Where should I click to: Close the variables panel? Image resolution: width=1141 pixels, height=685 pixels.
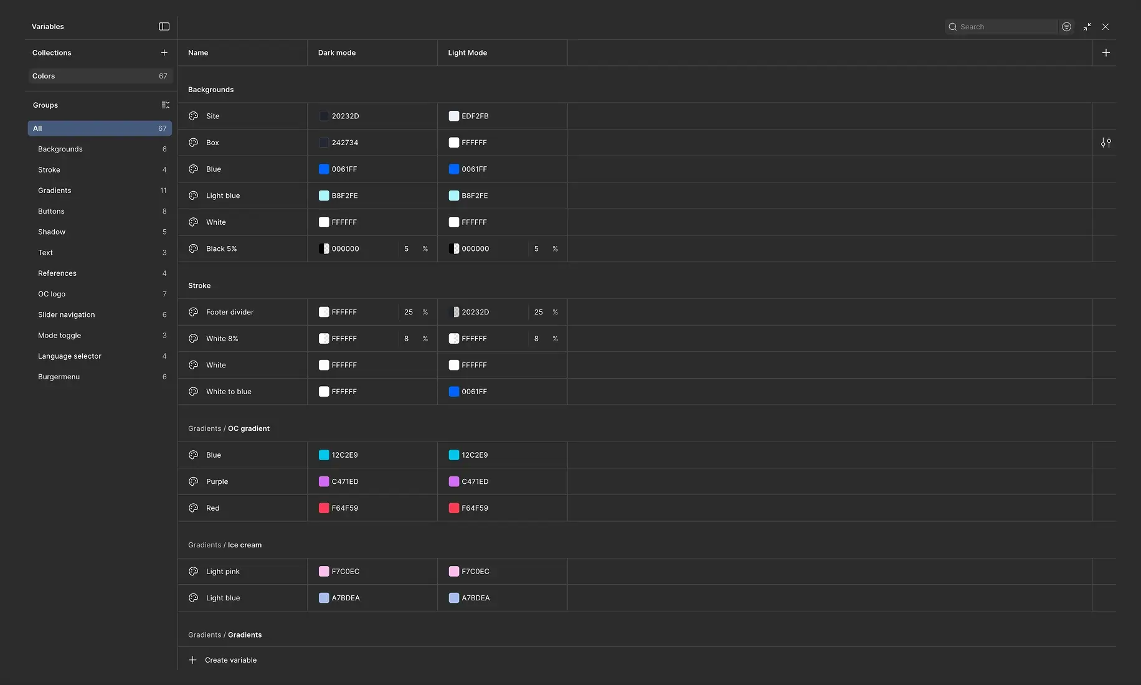point(1105,27)
